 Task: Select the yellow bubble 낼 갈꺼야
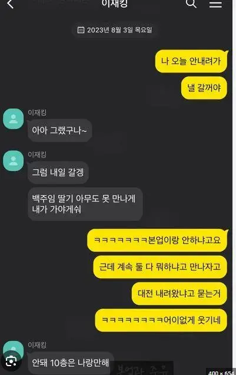click(204, 88)
